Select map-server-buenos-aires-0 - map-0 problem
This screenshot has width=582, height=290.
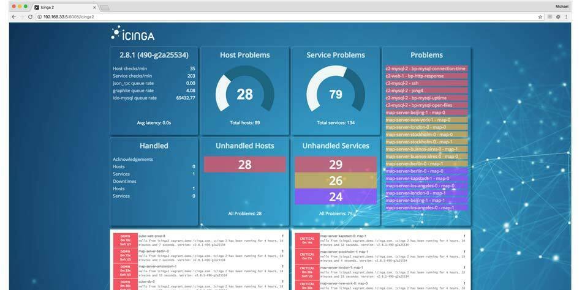(x=426, y=157)
